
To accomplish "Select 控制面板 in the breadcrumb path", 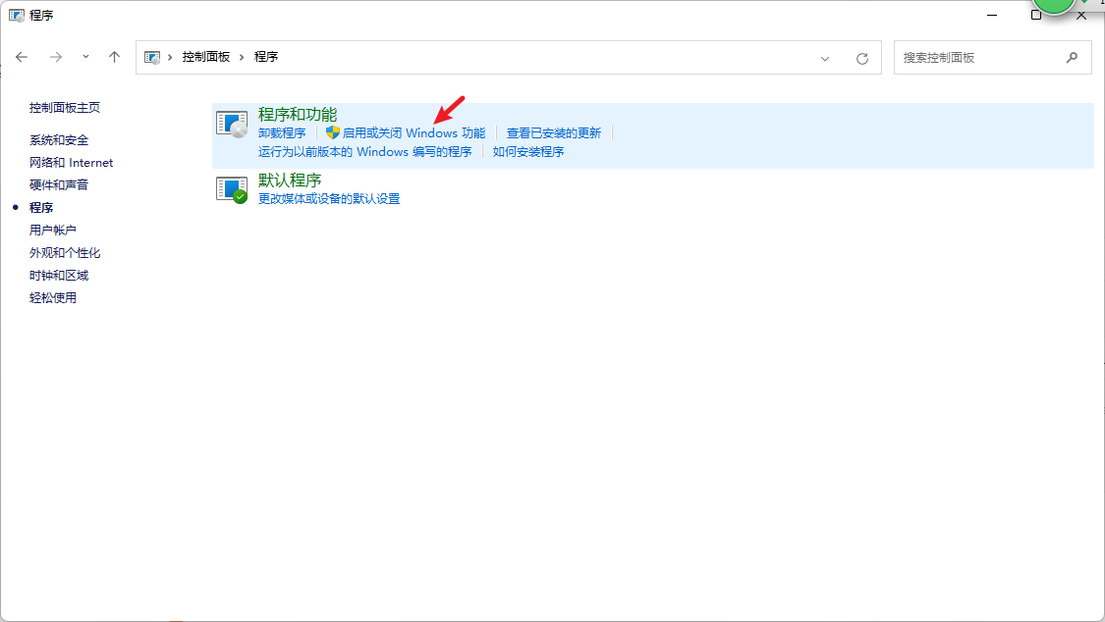I will click(206, 57).
